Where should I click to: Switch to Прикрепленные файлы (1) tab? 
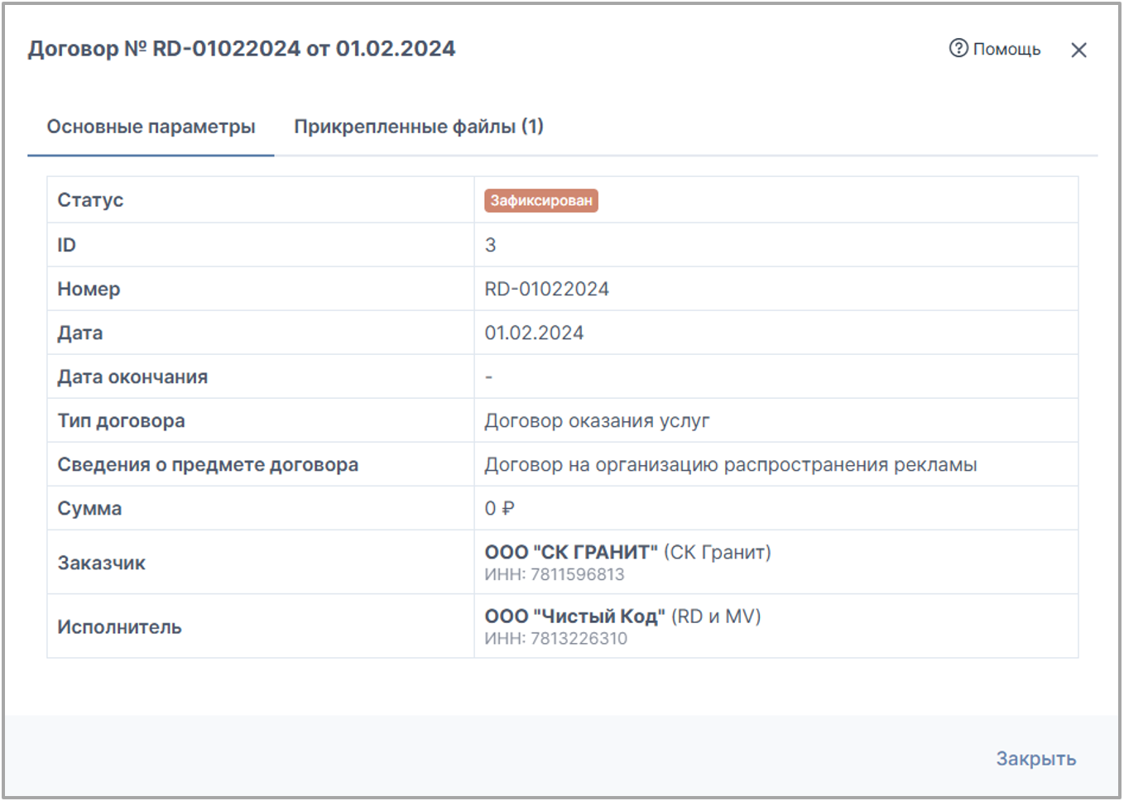419,127
